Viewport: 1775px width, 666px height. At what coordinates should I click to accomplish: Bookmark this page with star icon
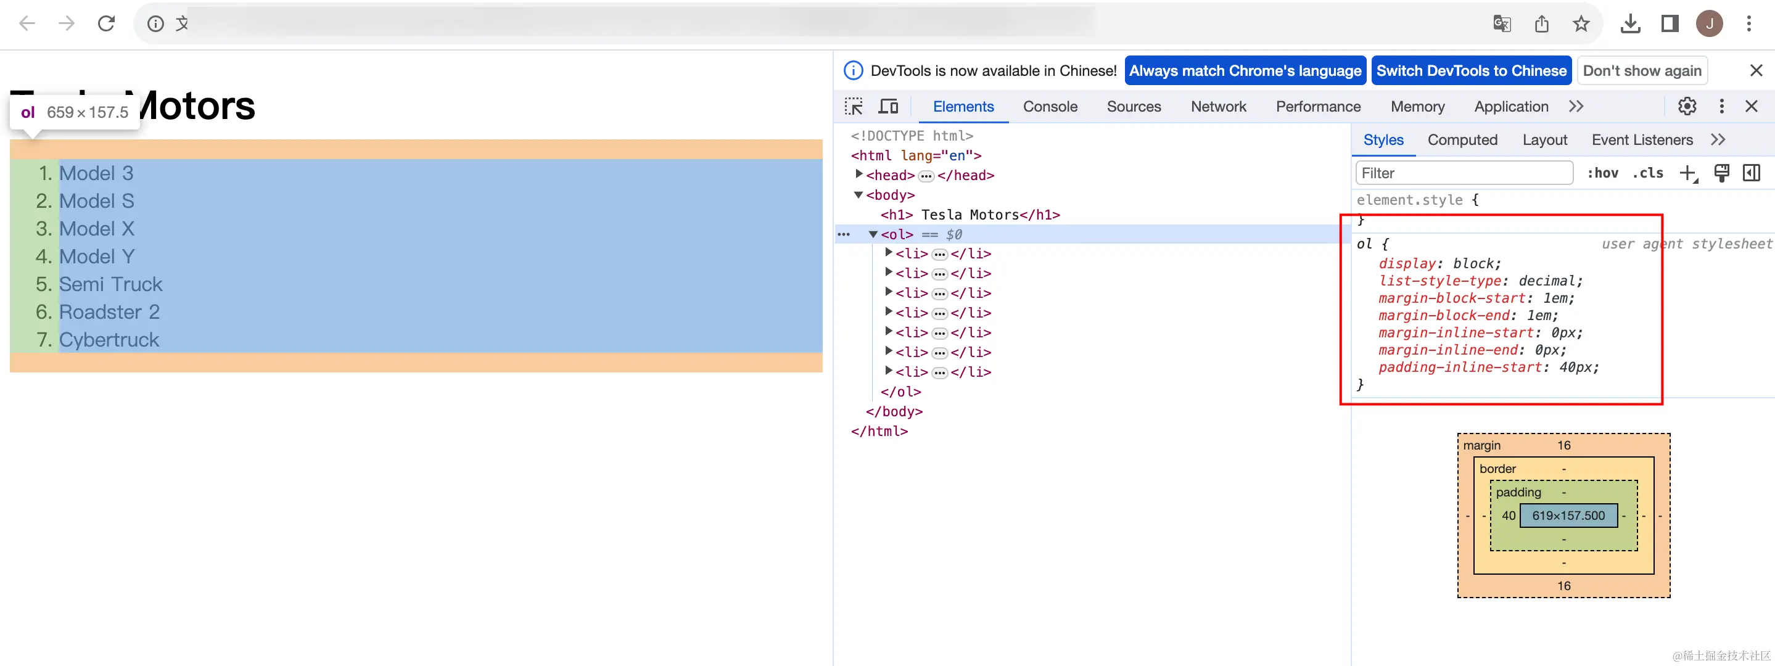pyautogui.click(x=1581, y=24)
